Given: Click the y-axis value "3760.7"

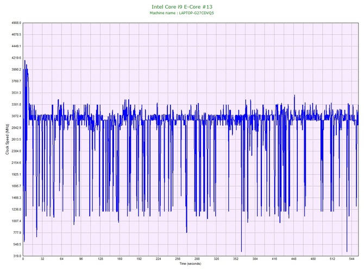Looking at the screenshot, I should [16, 81].
